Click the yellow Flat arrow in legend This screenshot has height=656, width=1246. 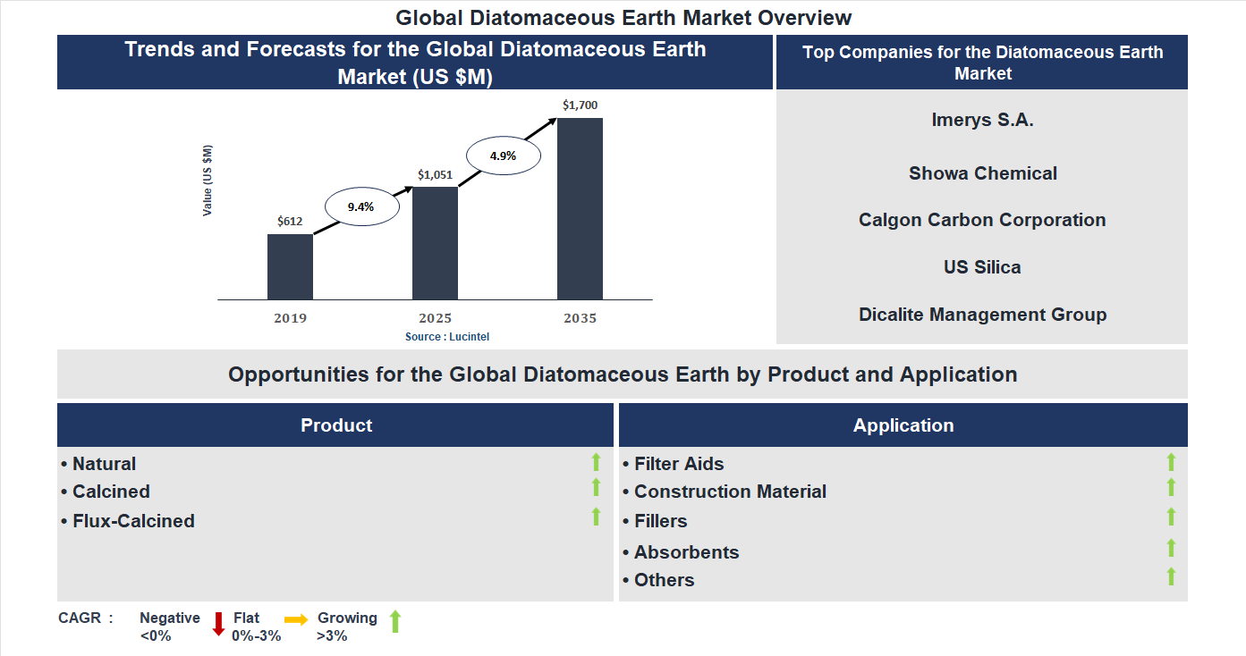pos(296,619)
